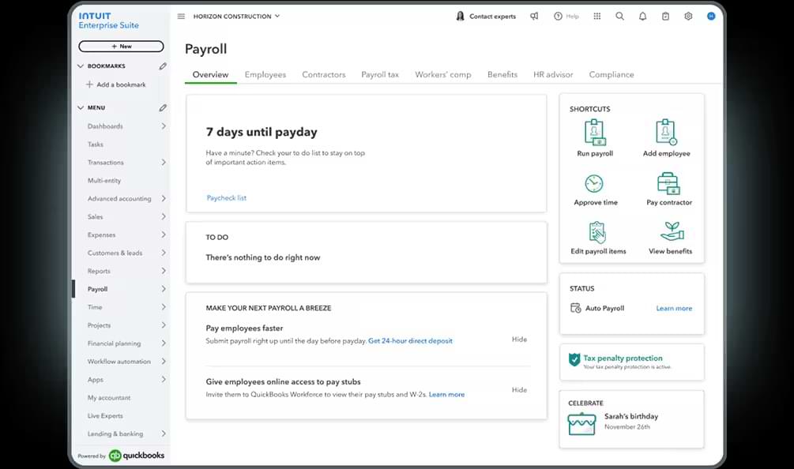Open Time in the sidebar menu
This screenshot has width=794, height=469.
pos(95,307)
